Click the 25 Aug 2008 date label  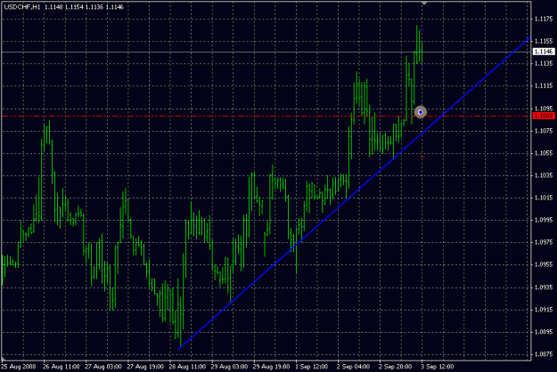tap(19, 367)
